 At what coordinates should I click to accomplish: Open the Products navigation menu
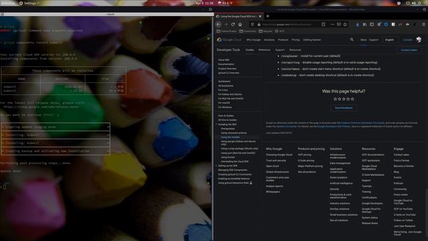click(283, 39)
